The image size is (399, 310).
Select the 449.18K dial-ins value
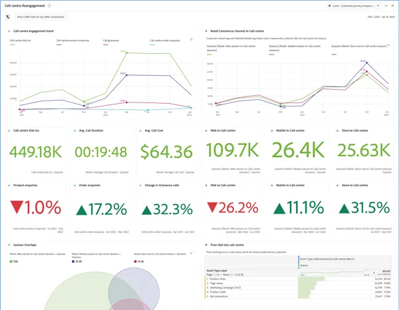pos(36,152)
